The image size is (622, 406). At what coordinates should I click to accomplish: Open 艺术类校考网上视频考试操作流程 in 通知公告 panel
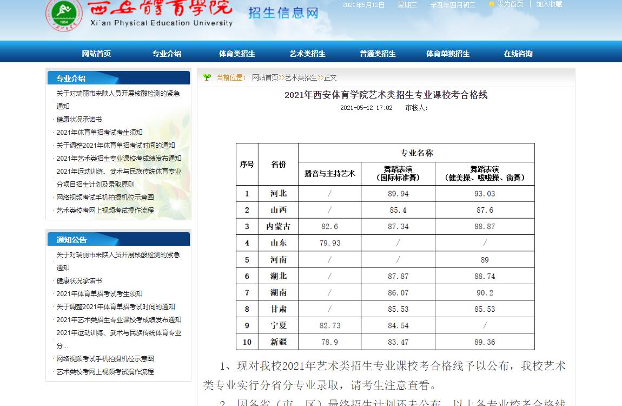tap(105, 372)
